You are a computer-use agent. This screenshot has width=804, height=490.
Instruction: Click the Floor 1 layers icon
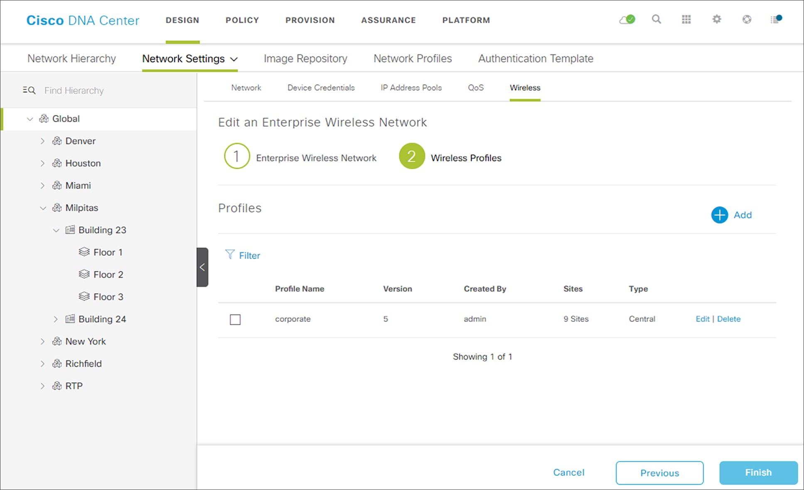click(84, 252)
